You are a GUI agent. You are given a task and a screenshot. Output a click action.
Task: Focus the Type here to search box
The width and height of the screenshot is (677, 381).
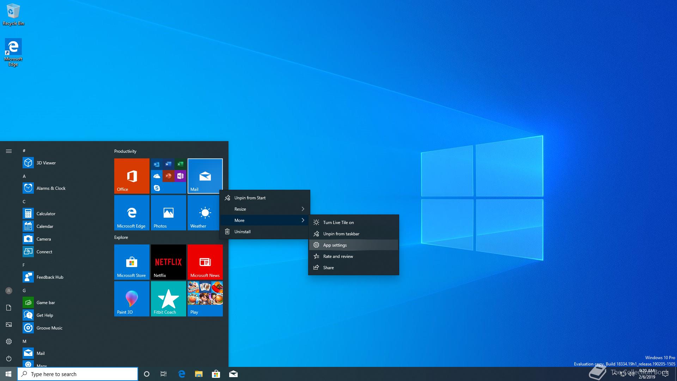[x=78, y=374]
